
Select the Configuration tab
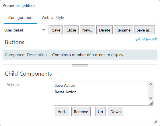20,17
